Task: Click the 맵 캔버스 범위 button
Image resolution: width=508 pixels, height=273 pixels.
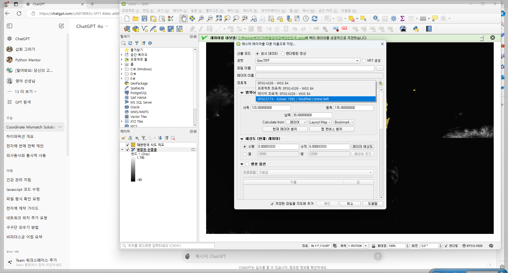Action: coord(332,129)
